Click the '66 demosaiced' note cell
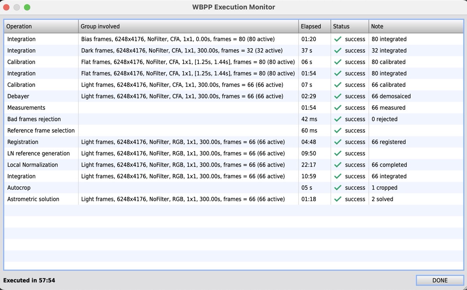Image resolution: width=467 pixels, height=290 pixels. point(391,96)
